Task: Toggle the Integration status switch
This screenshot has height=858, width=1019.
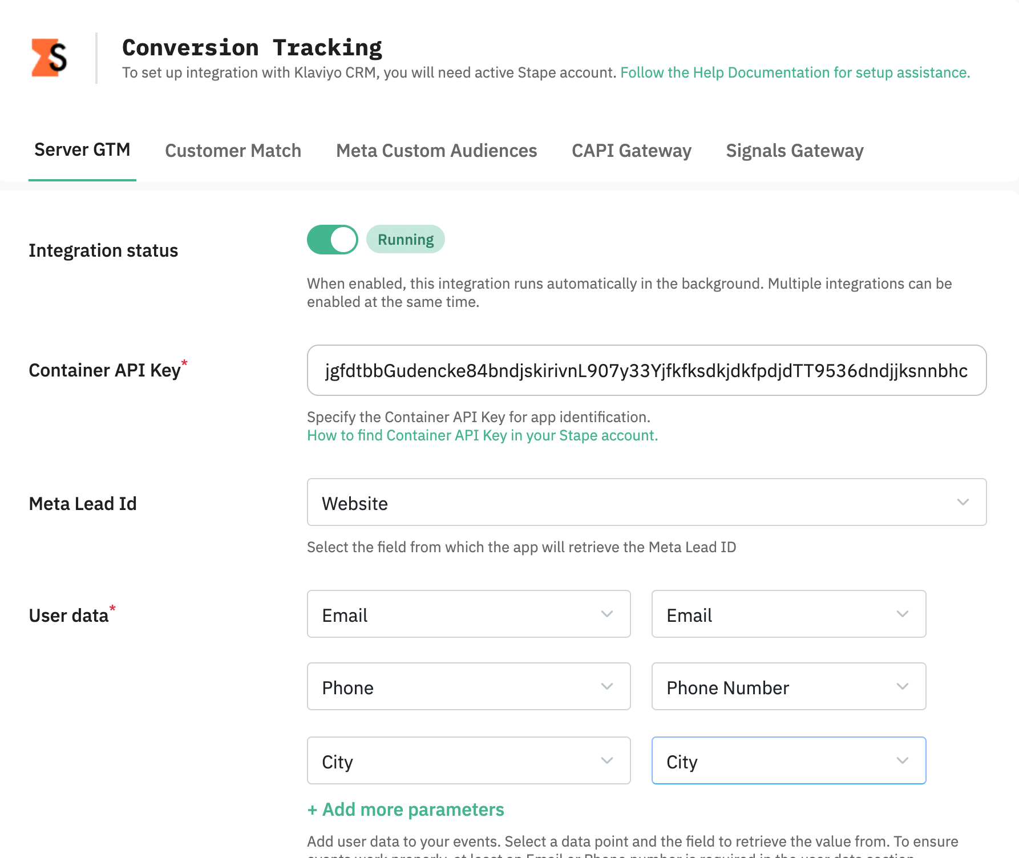Action: (333, 240)
